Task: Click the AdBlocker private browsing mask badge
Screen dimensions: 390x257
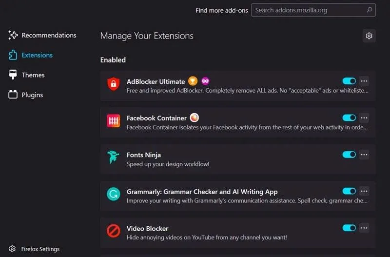Action: [205, 81]
